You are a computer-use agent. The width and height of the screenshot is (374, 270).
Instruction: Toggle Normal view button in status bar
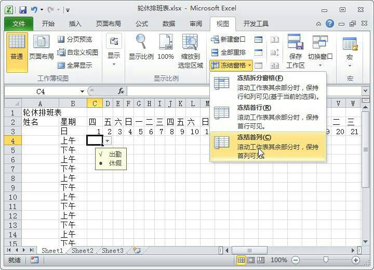(242, 260)
